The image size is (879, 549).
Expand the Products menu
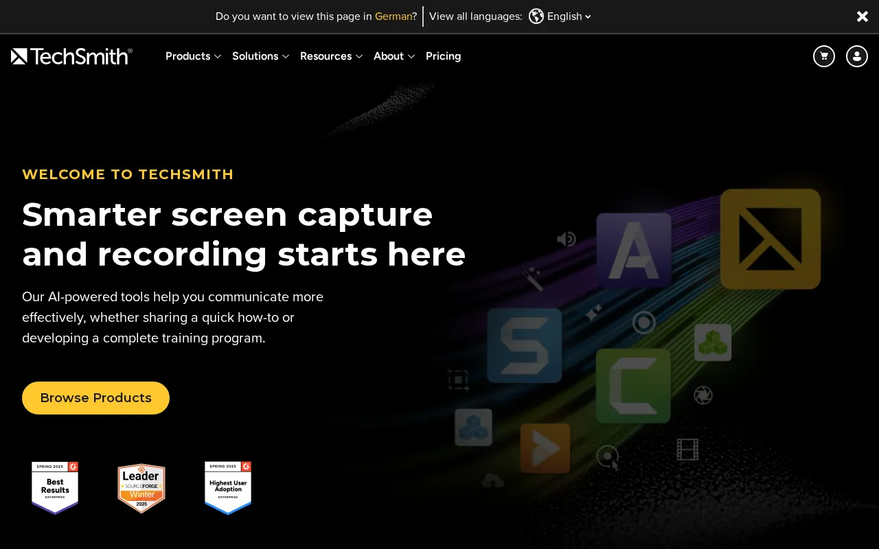pyautogui.click(x=193, y=56)
